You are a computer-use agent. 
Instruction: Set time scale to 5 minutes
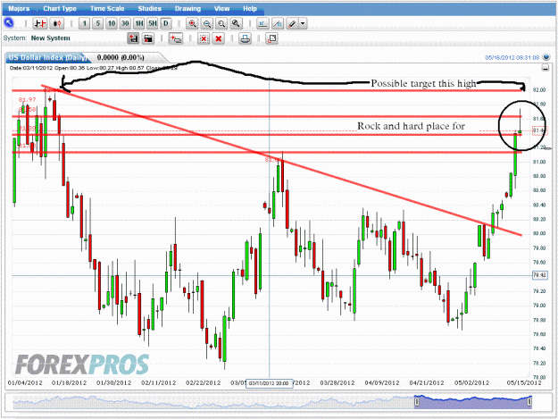coord(98,24)
